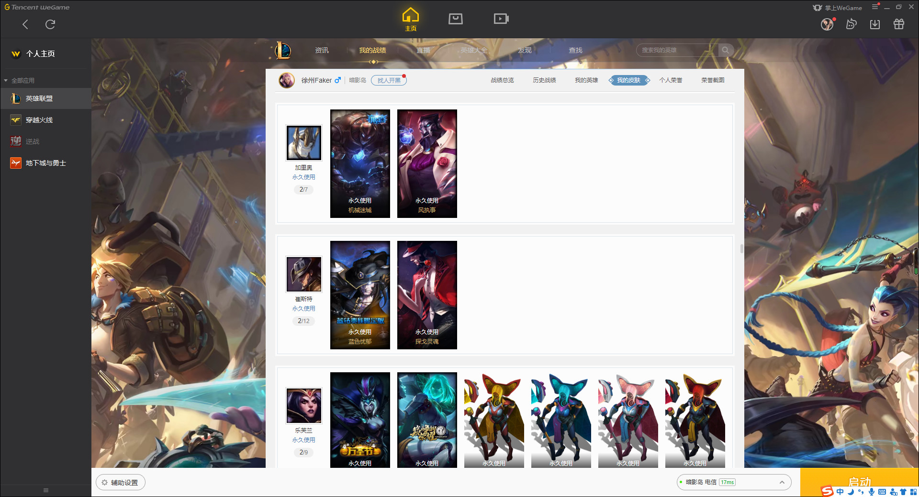Open the 探戈灵魂 skin card
The image size is (919, 497).
[x=427, y=295]
